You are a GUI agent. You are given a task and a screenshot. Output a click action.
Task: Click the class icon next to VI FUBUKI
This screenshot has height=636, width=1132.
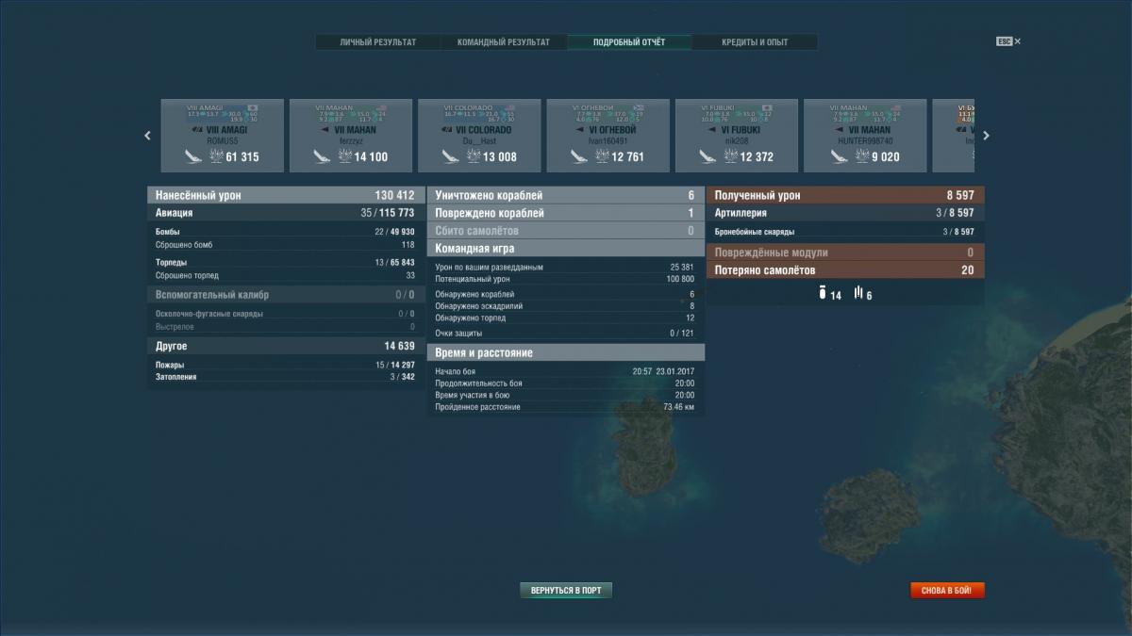click(713, 130)
